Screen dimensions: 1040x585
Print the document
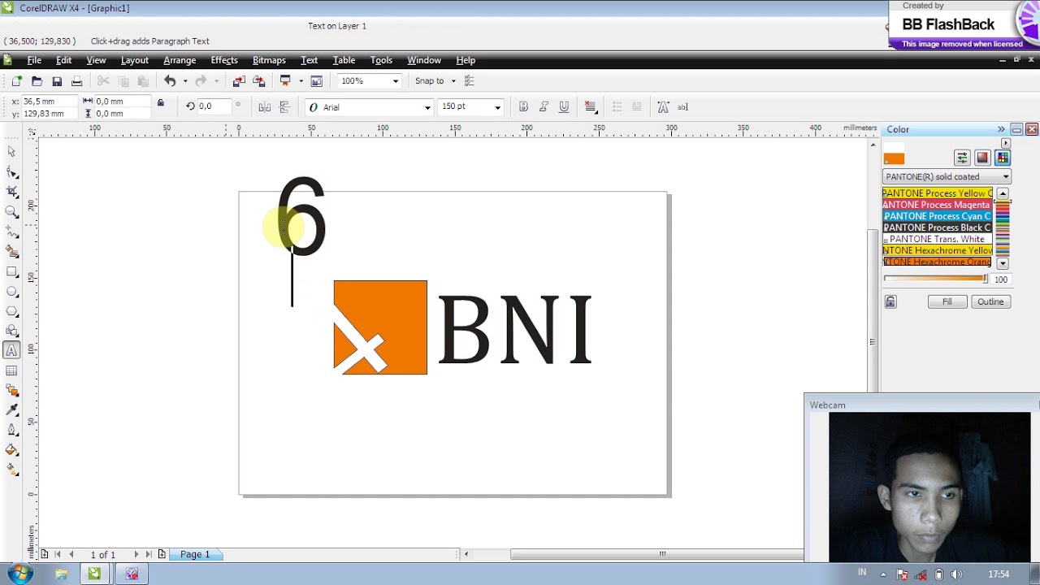pyautogui.click(x=76, y=80)
